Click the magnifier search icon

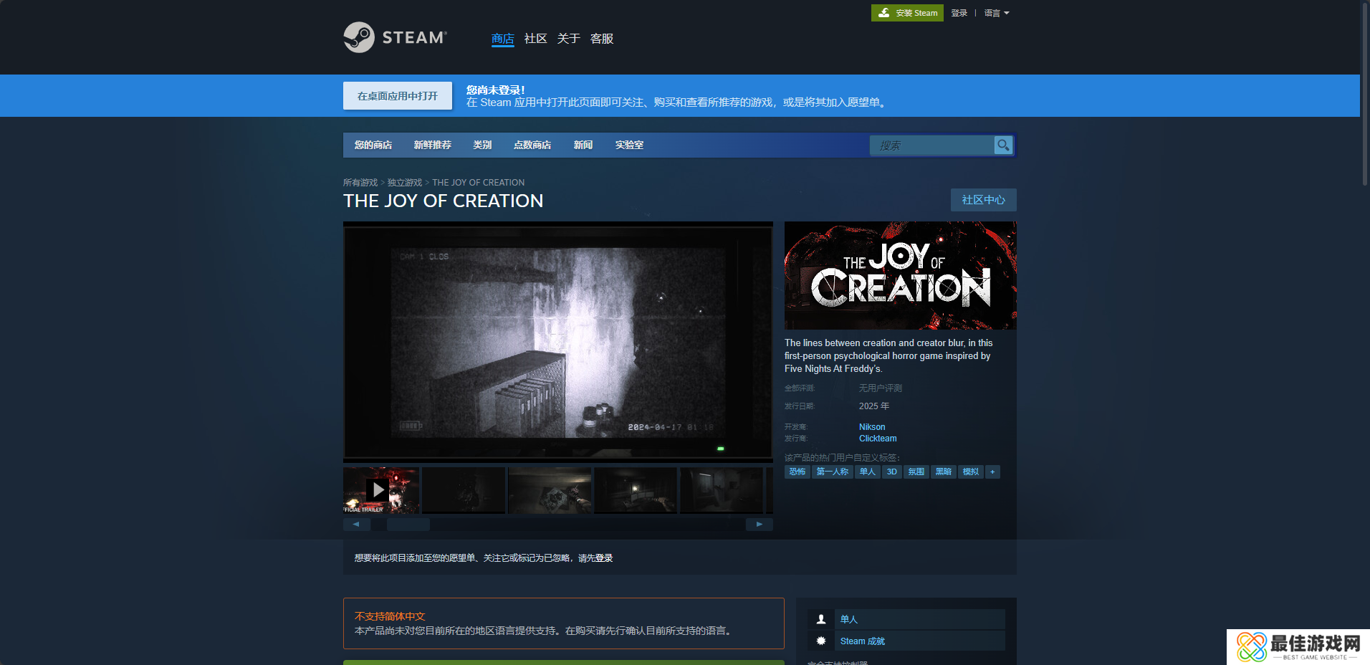tap(1003, 145)
